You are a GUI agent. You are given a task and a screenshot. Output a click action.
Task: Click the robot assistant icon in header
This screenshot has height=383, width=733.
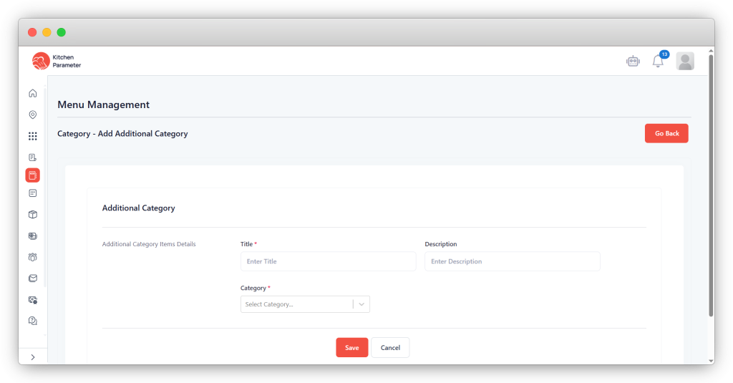point(632,62)
